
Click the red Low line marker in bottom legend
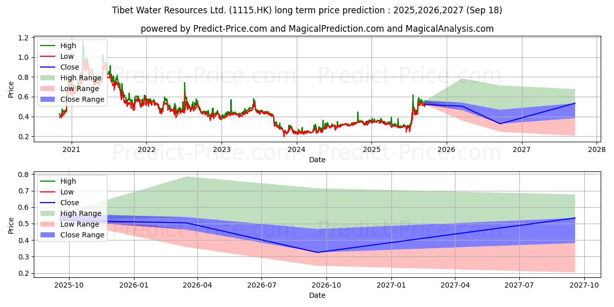pos(49,192)
